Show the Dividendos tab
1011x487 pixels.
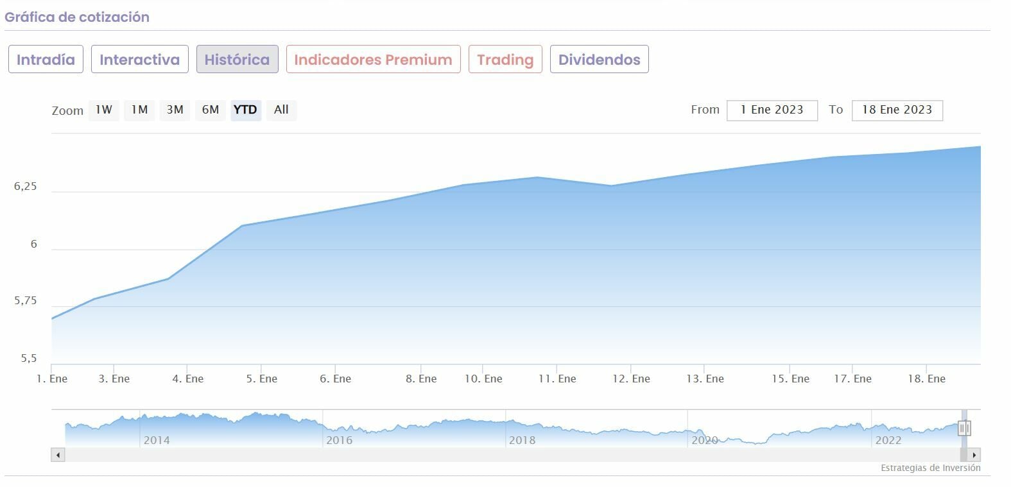599,60
